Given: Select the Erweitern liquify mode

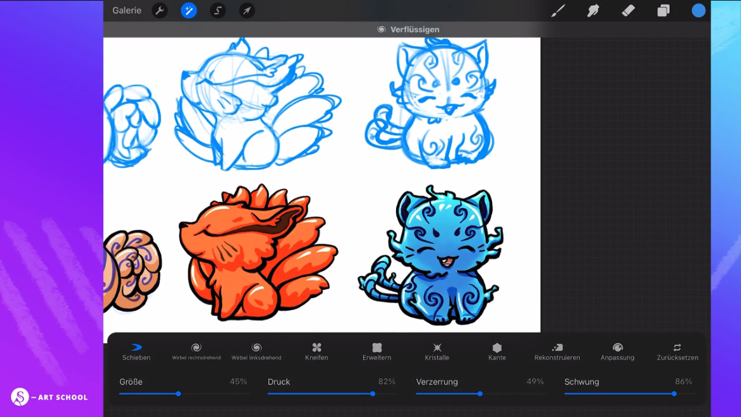Looking at the screenshot, I should click(377, 352).
